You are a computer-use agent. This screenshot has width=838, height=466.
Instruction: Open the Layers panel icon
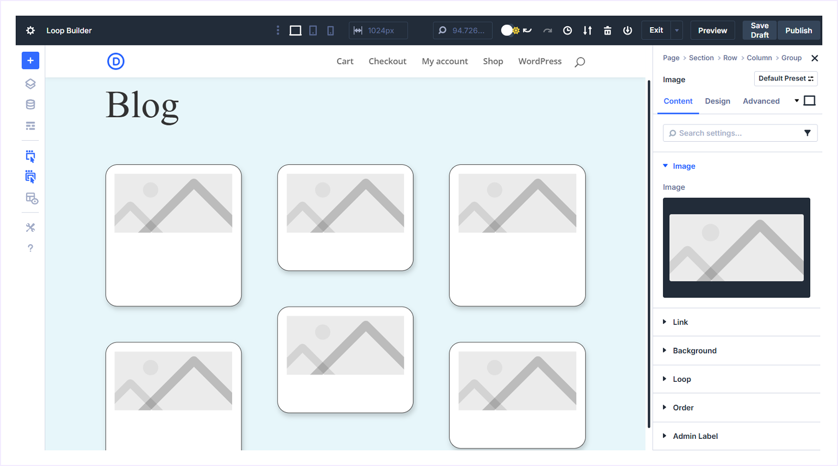click(x=30, y=84)
